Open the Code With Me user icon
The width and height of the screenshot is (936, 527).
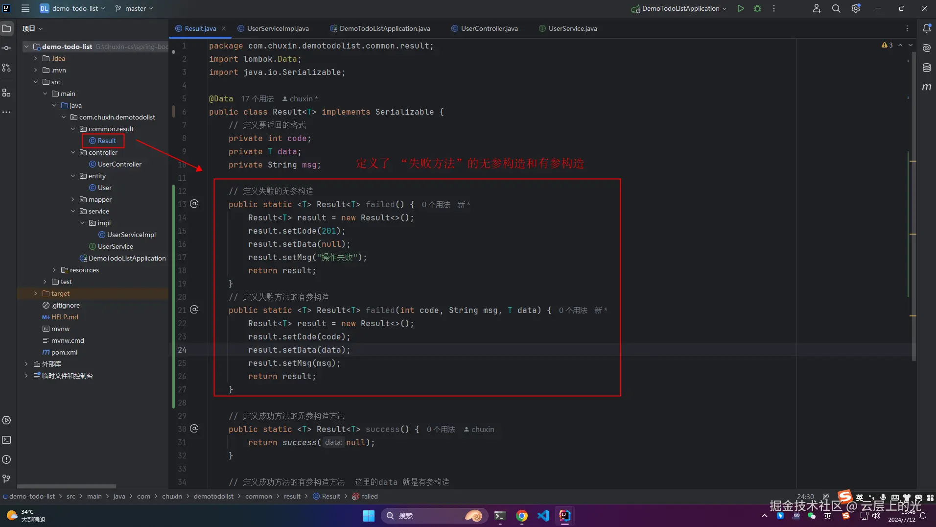tap(817, 8)
